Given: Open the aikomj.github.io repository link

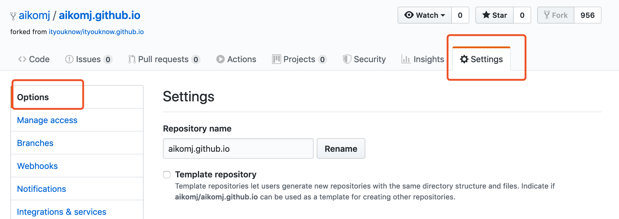Looking at the screenshot, I should pos(100,15).
